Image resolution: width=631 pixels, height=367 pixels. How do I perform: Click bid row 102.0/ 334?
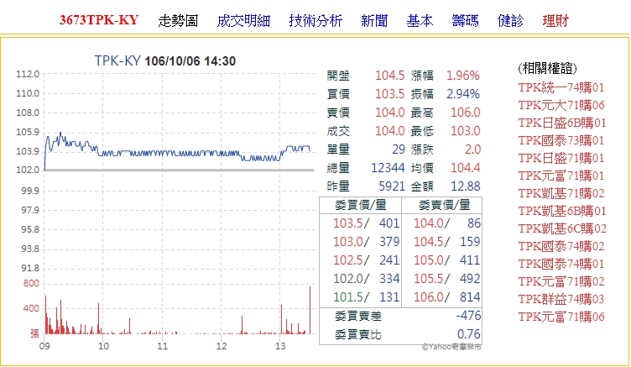[x=366, y=279]
